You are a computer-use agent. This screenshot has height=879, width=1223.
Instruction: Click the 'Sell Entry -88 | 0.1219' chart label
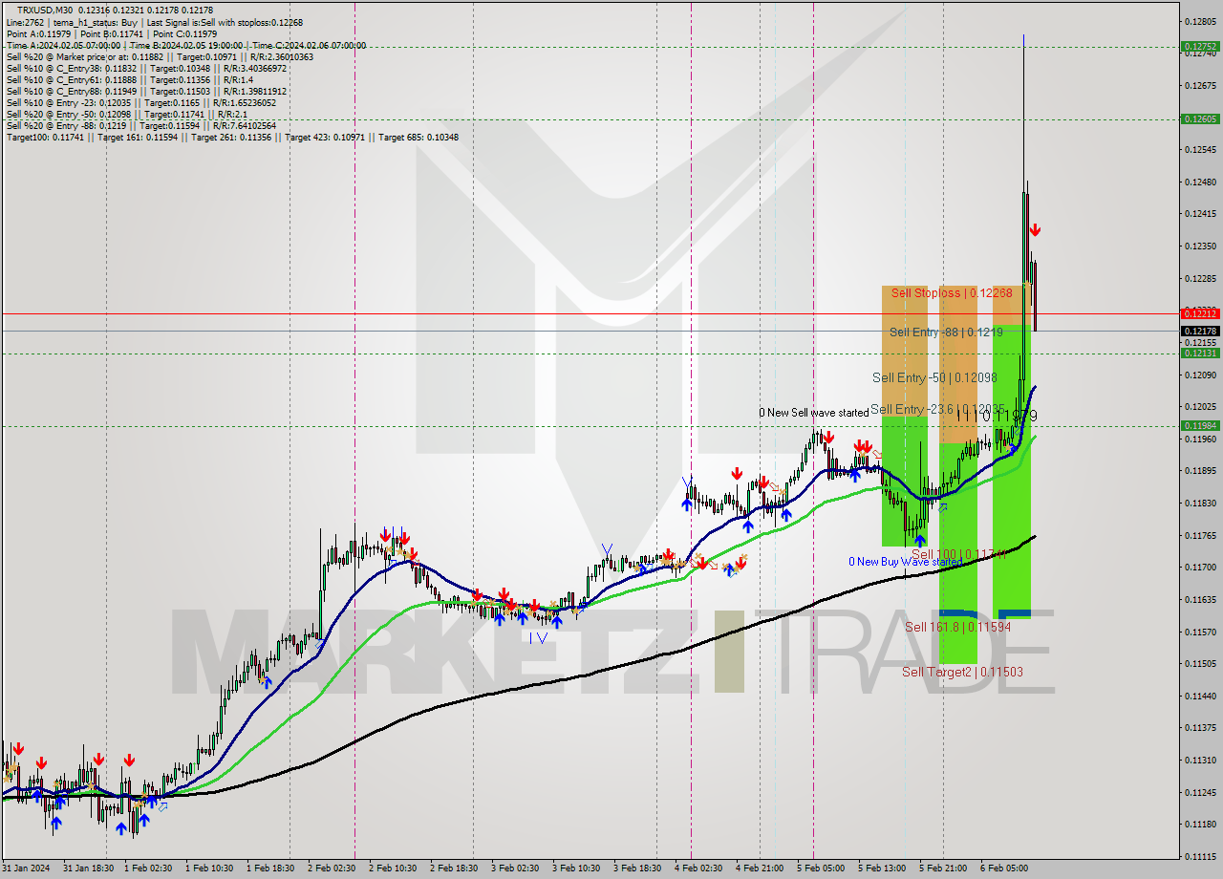point(946,332)
